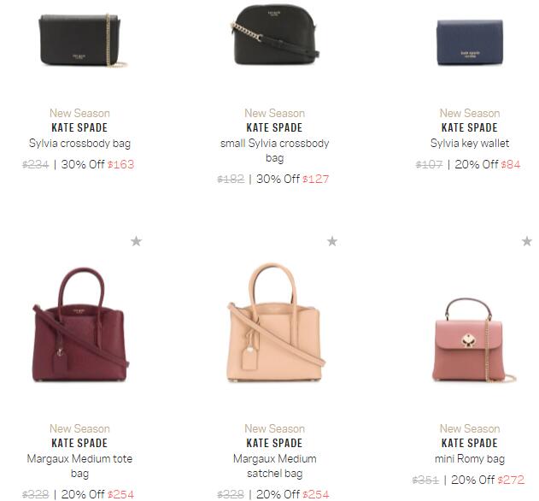Select the small Sylvia crossbody bag title

click(275, 150)
